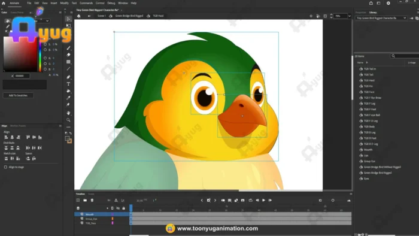
Task: Select the Red channel radio button
Action: (x=45, y=58)
